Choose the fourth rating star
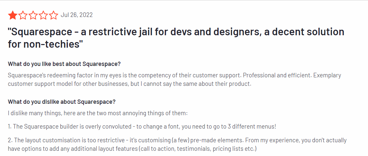368x156 pixels. pos(43,15)
